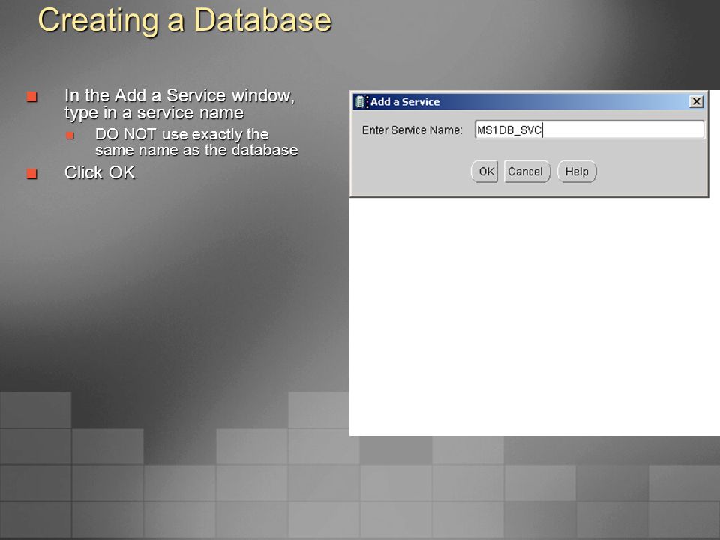Click the Add a Service title icon

[361, 101]
